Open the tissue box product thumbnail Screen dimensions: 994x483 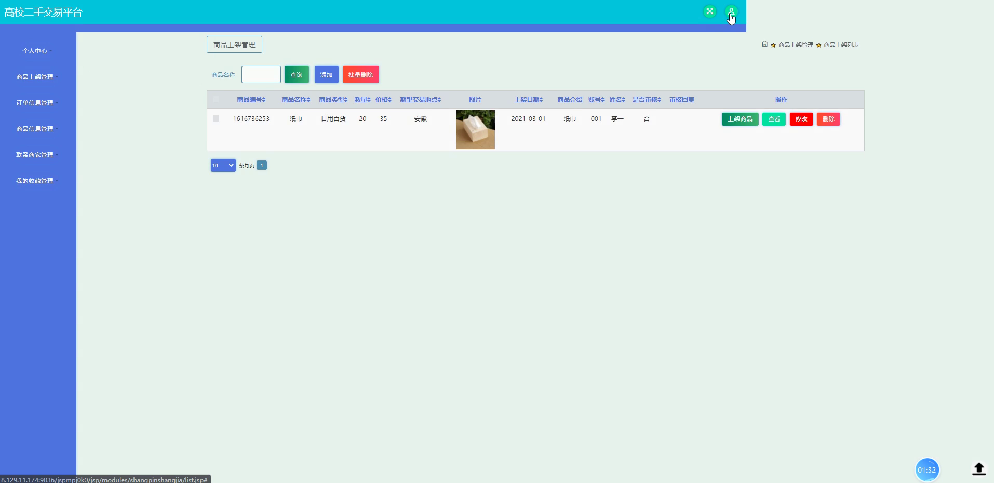[475, 129]
